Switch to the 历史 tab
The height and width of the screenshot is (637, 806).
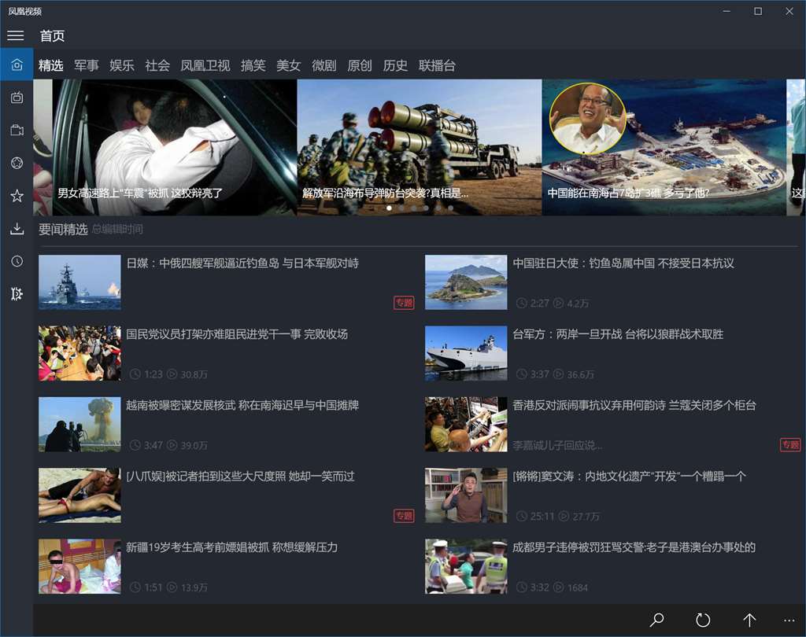[395, 66]
